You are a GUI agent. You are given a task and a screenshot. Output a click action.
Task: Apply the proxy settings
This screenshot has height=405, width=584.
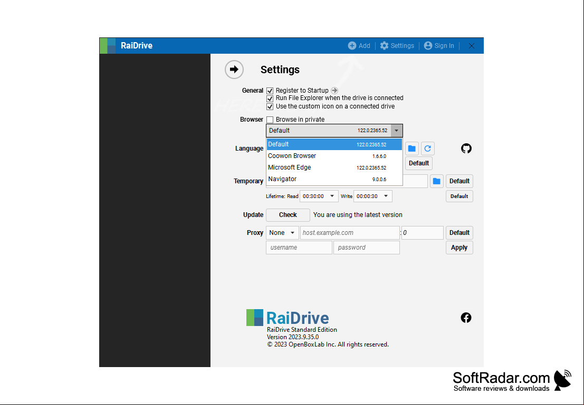point(459,248)
